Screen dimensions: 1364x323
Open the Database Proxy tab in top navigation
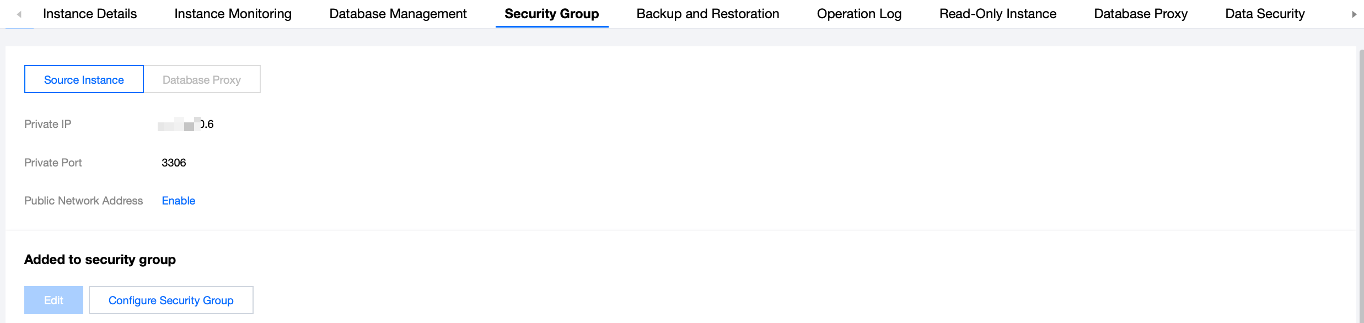(1140, 14)
